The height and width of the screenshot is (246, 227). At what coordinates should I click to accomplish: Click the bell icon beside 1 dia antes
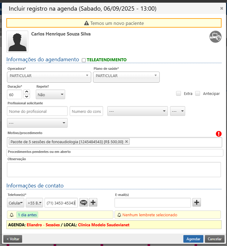12,215
